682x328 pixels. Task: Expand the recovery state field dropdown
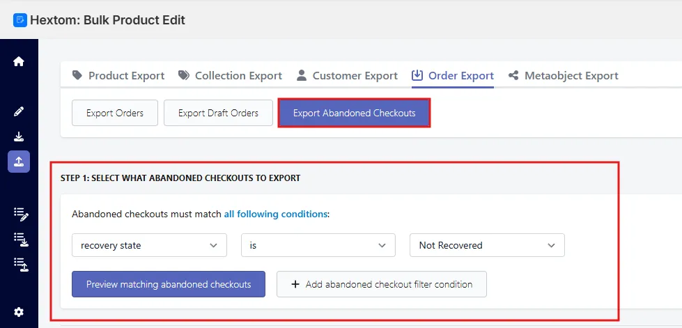pyautogui.click(x=149, y=245)
